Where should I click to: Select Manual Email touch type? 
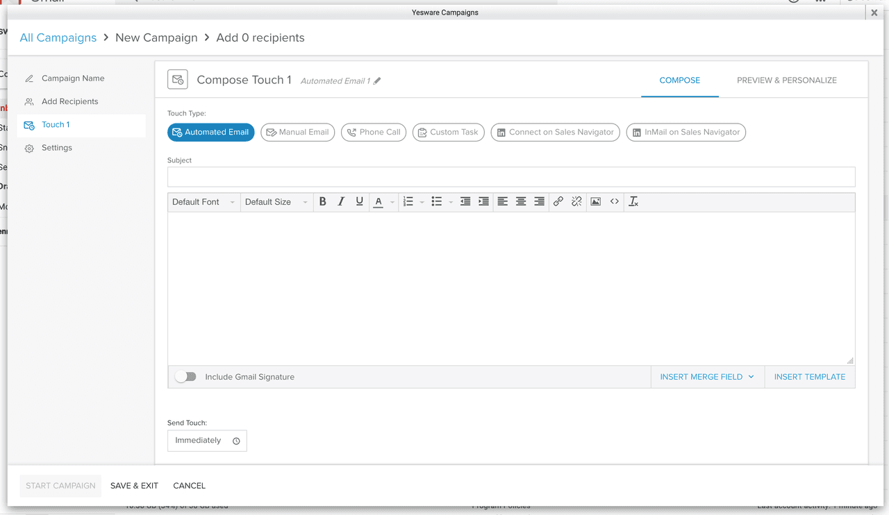tap(298, 132)
